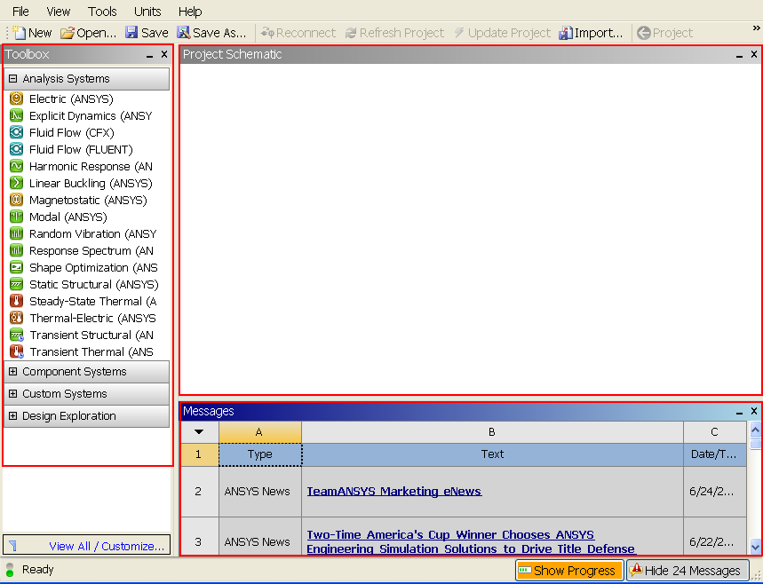Open the Tools menu
This screenshot has width=763, height=584.
(102, 12)
